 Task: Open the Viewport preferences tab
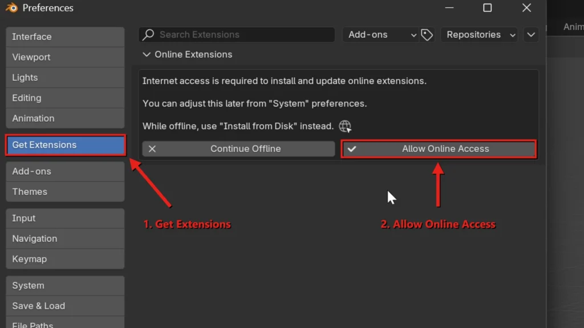pyautogui.click(x=65, y=58)
